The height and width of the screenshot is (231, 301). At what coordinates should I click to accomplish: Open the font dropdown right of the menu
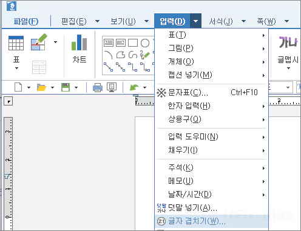pyautogui.click(x=288, y=87)
